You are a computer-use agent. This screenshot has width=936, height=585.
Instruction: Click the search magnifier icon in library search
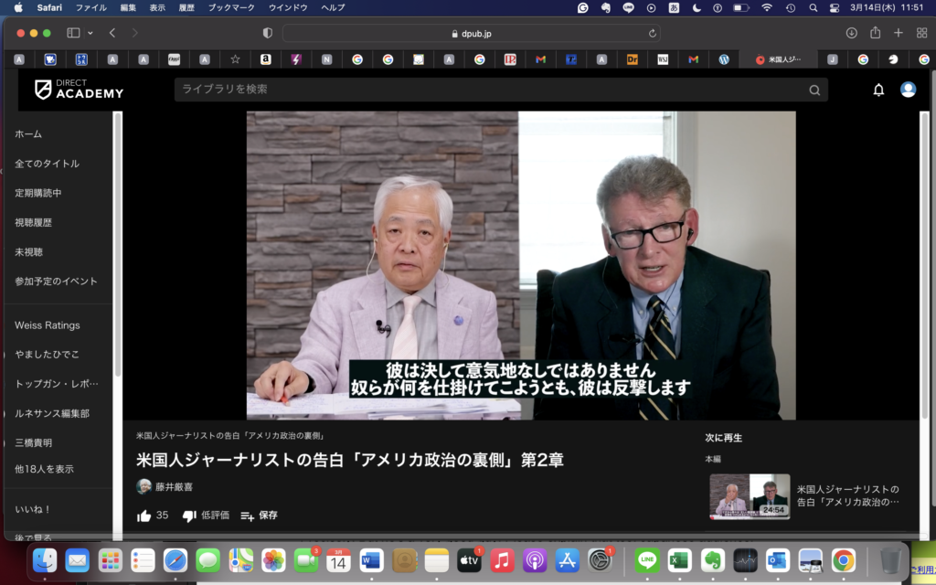[x=814, y=90]
